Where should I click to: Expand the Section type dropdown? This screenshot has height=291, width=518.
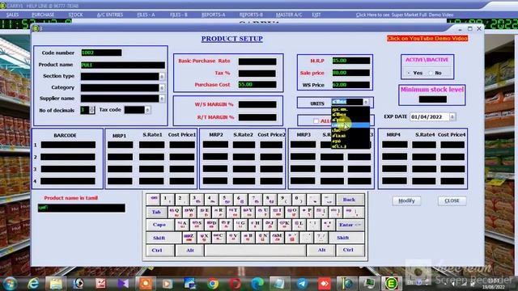[x=162, y=77]
